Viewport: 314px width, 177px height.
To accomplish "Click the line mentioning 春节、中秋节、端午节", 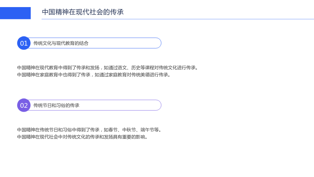I will click(x=89, y=130).
